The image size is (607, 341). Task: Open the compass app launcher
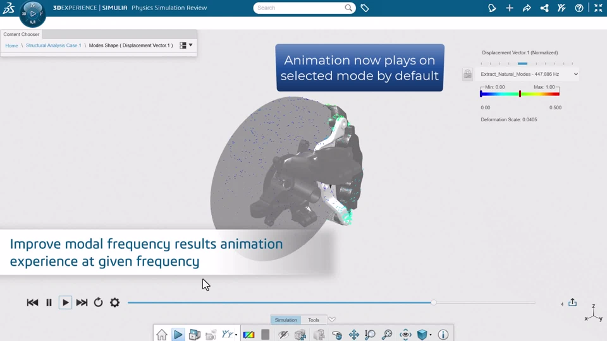(x=32, y=14)
